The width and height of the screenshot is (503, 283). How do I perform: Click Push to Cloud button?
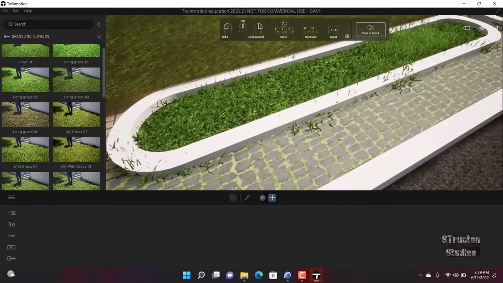coord(371,29)
